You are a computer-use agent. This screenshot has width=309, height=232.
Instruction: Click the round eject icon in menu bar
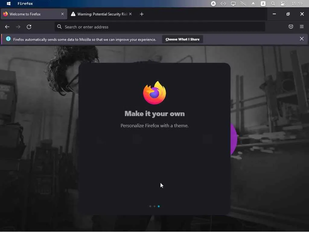click(213, 4)
